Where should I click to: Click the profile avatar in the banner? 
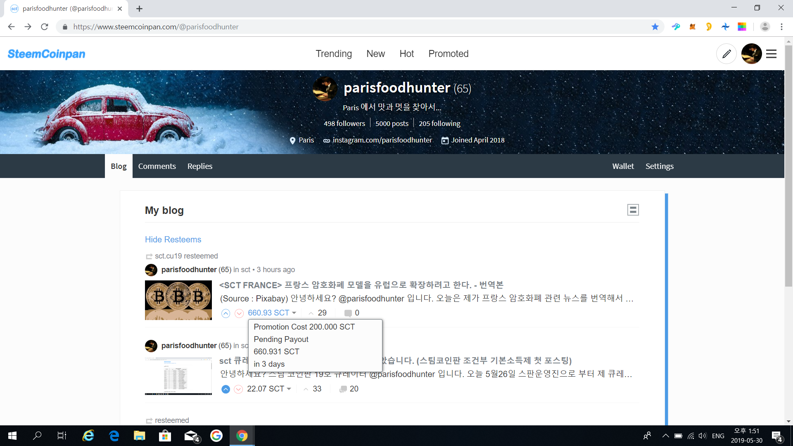[325, 89]
